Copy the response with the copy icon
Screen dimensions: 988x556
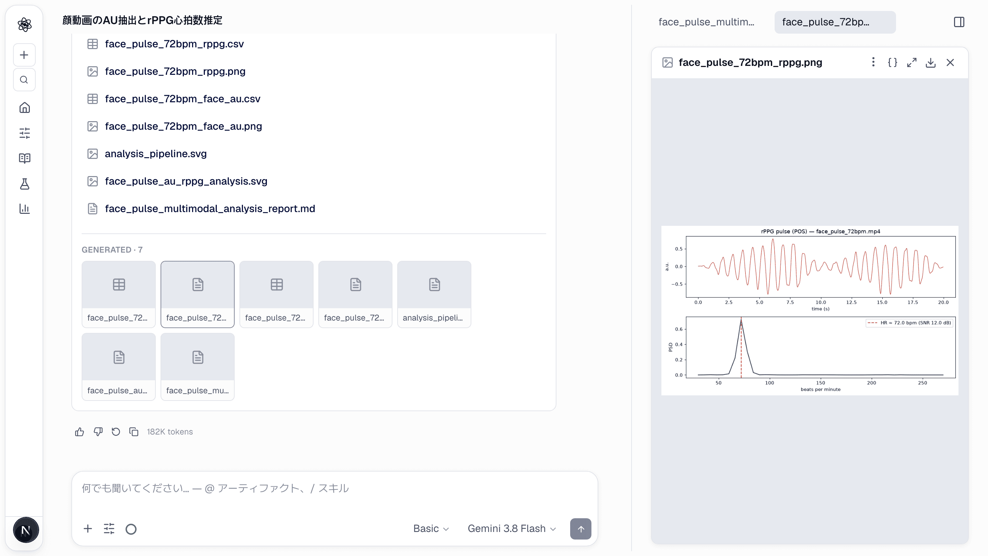pyautogui.click(x=134, y=432)
